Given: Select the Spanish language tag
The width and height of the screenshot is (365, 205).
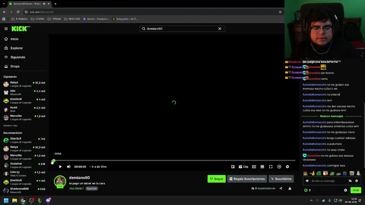Looking at the screenshot, I should (x=92, y=188).
